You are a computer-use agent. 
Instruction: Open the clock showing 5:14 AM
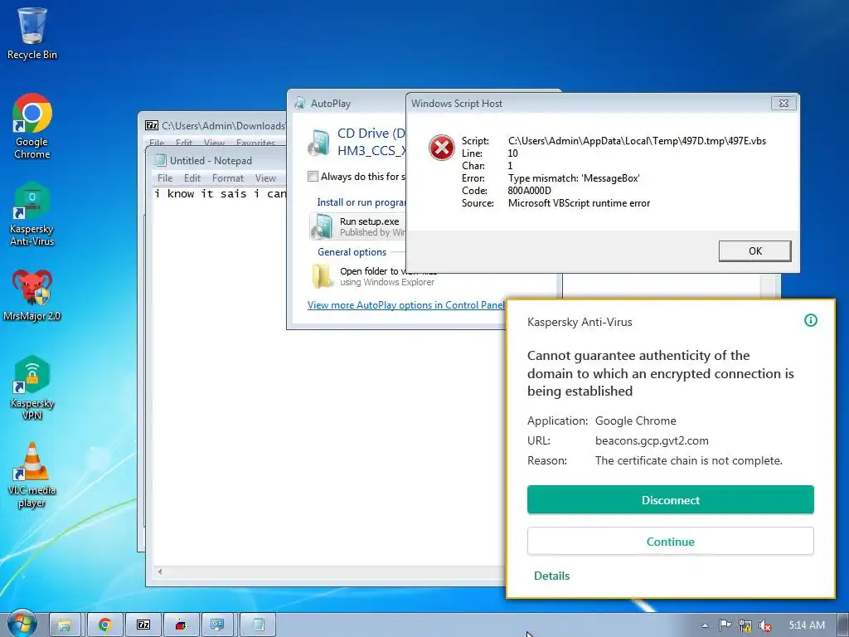[807, 625]
